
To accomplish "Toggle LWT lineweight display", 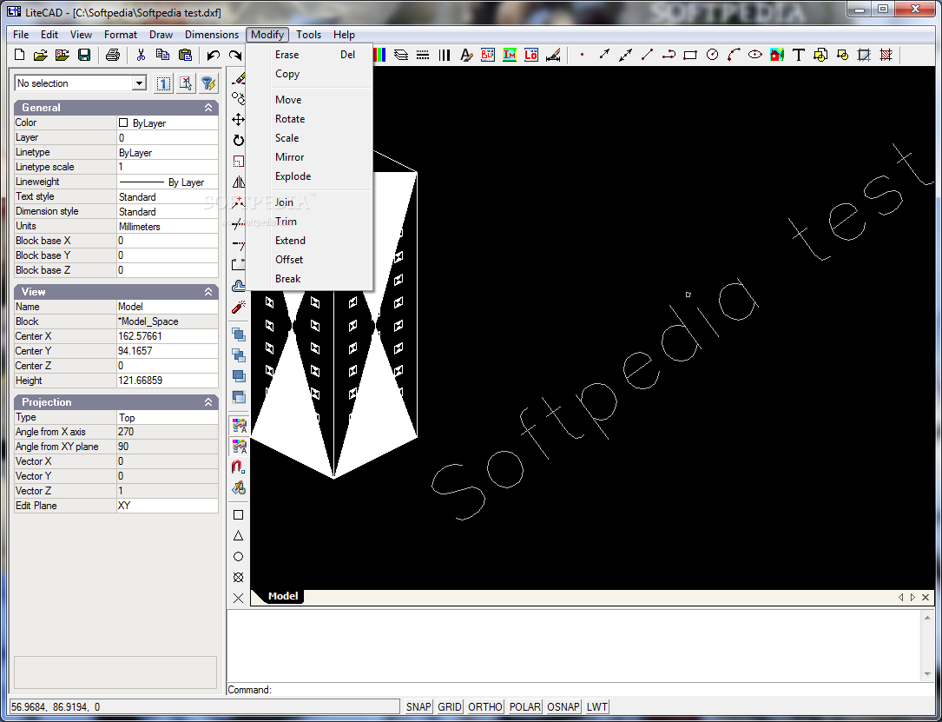I will coord(596,707).
